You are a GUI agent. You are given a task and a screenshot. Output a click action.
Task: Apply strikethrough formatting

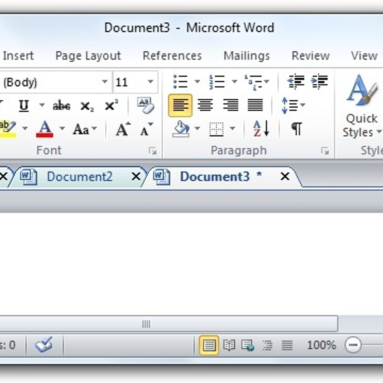point(62,106)
